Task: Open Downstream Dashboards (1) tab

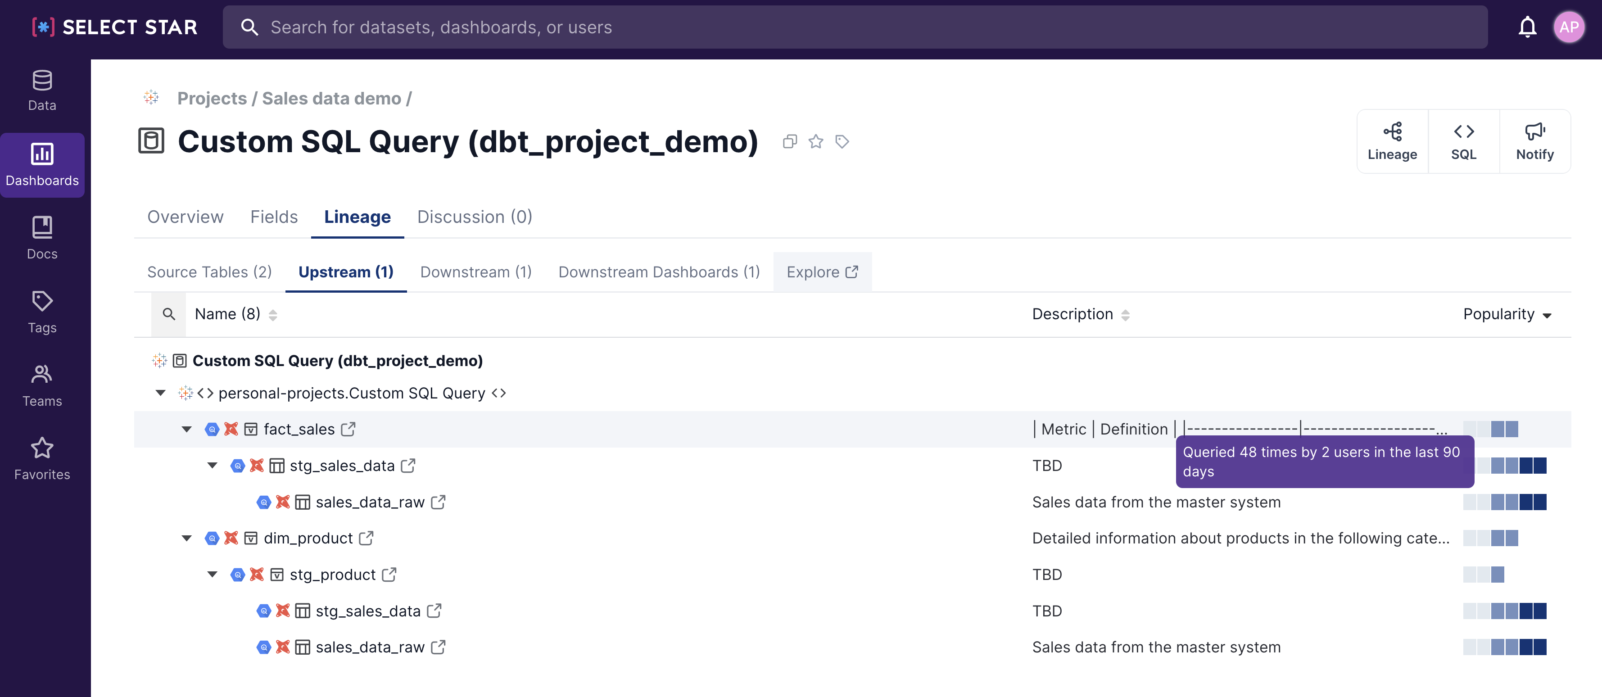Action: (659, 272)
